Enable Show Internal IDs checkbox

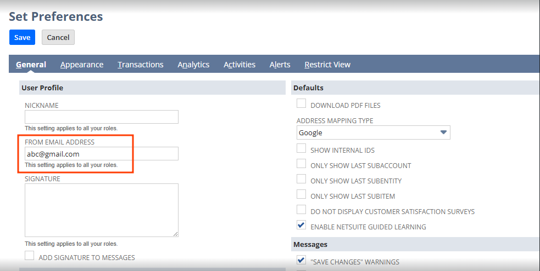click(302, 149)
